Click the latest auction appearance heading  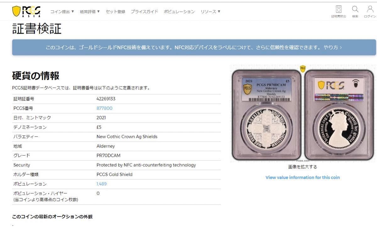52,217
